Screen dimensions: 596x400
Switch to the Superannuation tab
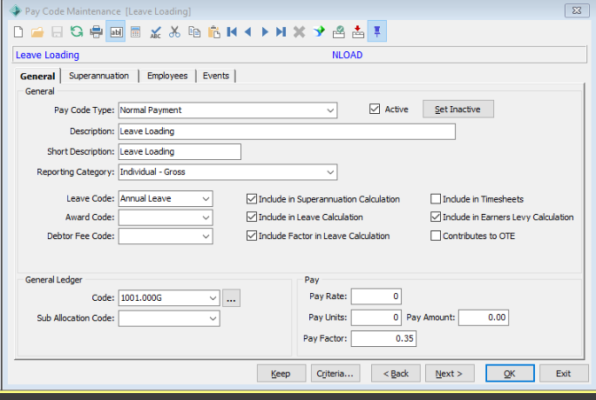point(98,76)
